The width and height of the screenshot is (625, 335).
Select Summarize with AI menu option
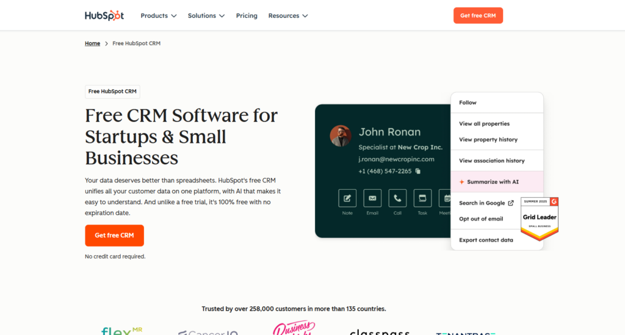click(x=493, y=182)
